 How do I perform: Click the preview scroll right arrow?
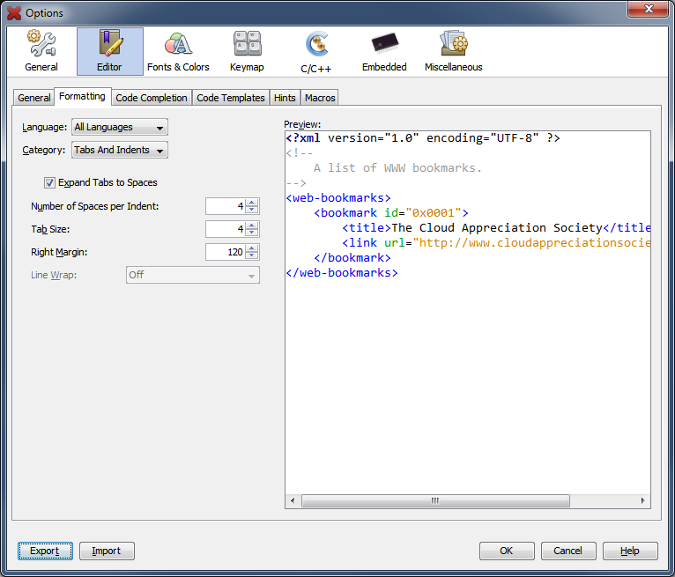point(642,501)
